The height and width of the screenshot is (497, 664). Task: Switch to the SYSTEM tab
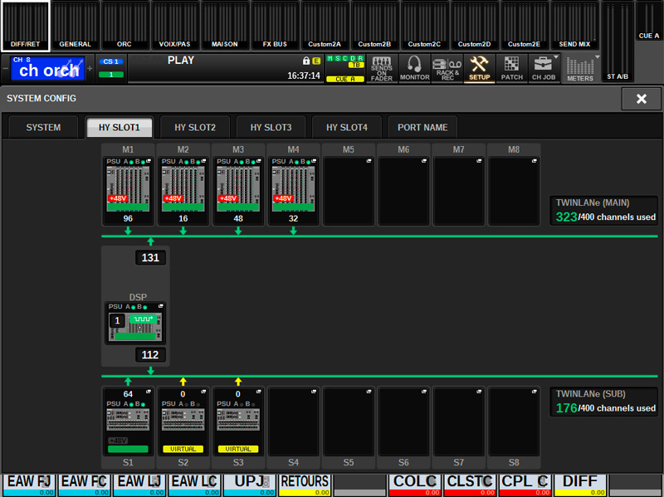[43, 127]
